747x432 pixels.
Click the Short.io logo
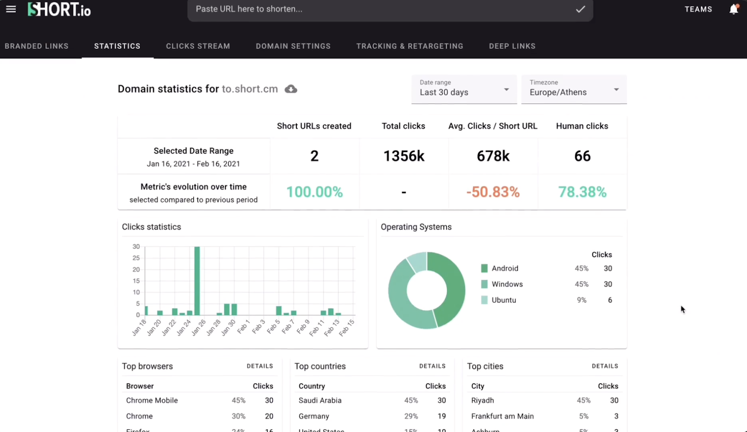tap(59, 9)
